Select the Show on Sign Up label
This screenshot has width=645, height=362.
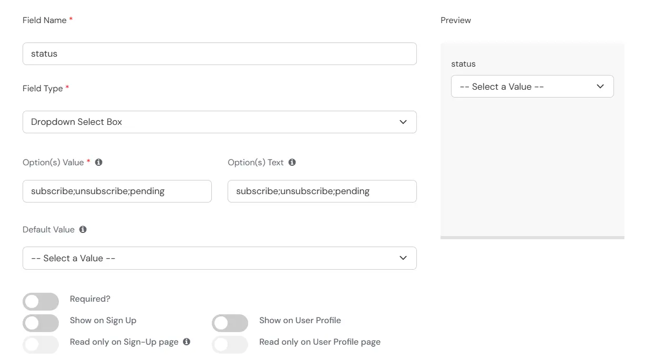tap(103, 320)
